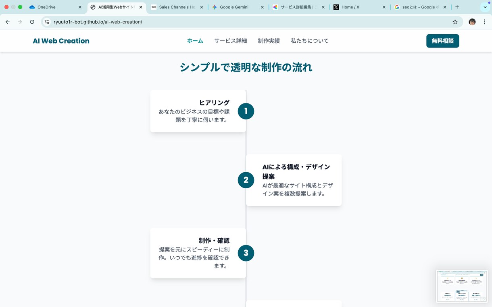Click the browser back arrow
This screenshot has height=307, width=492.
8,22
